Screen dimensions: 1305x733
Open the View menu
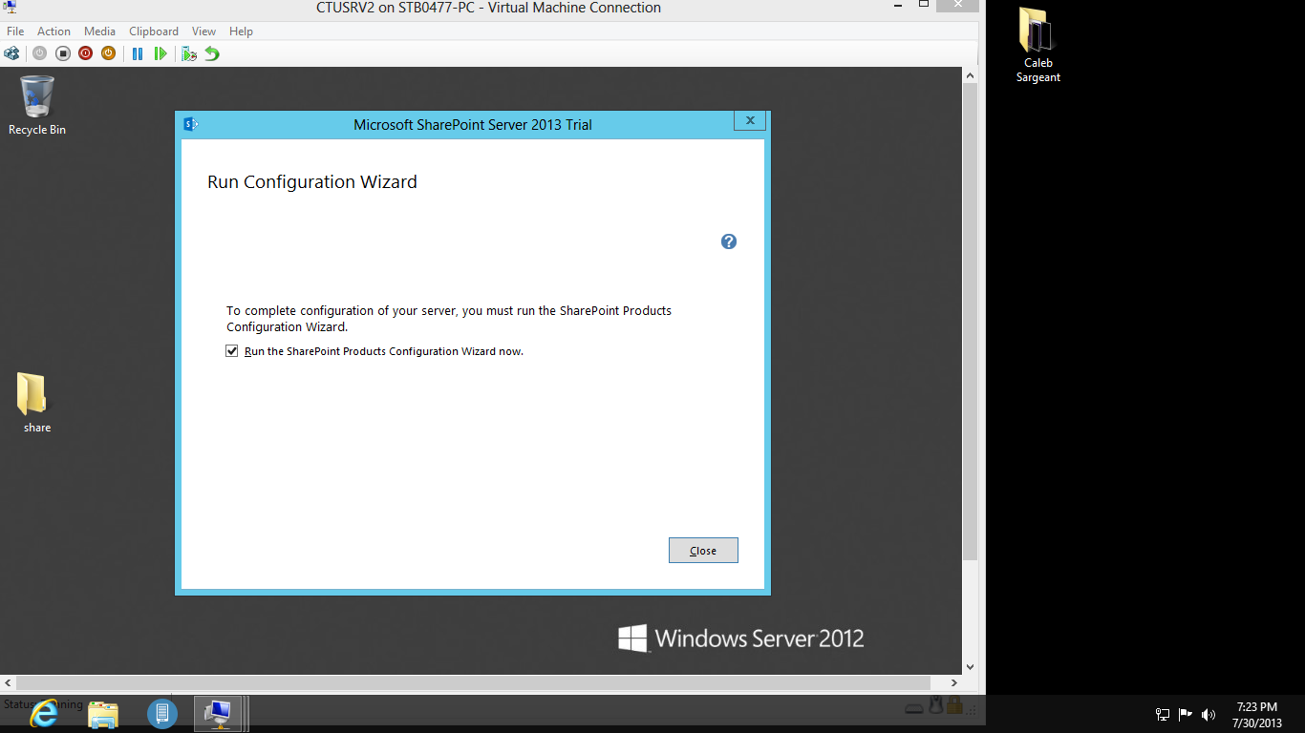204,31
